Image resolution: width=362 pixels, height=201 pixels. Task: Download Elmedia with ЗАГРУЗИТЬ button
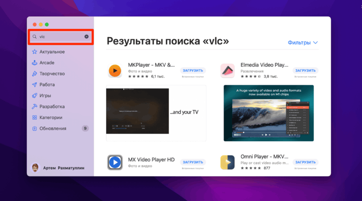305,71
